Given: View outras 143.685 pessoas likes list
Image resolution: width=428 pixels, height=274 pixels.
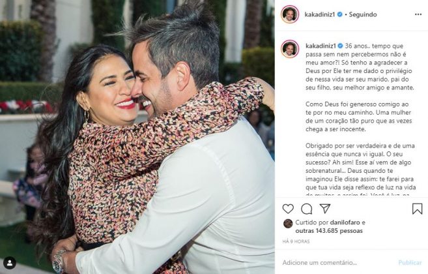Looking at the screenshot, I should point(329,231).
